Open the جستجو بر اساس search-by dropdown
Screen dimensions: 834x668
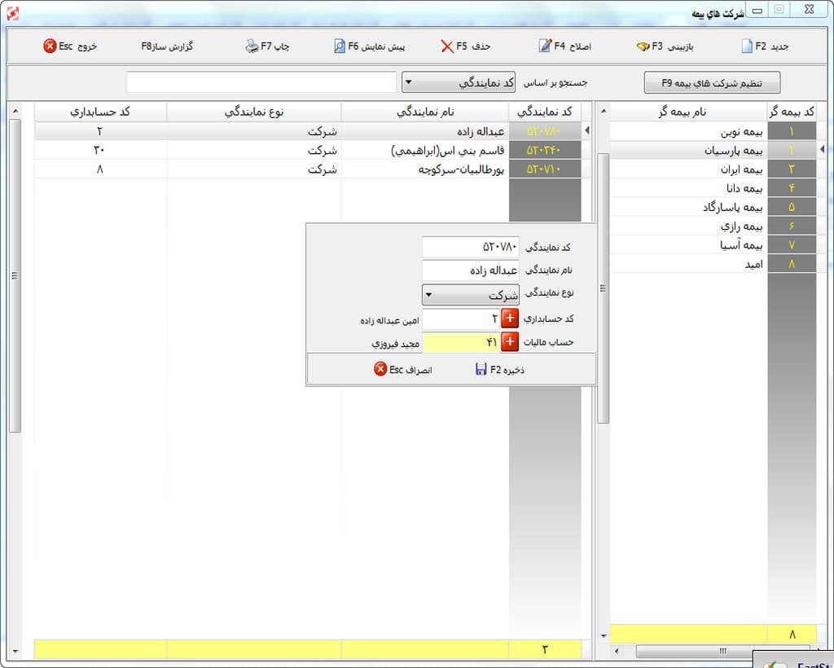pos(460,83)
